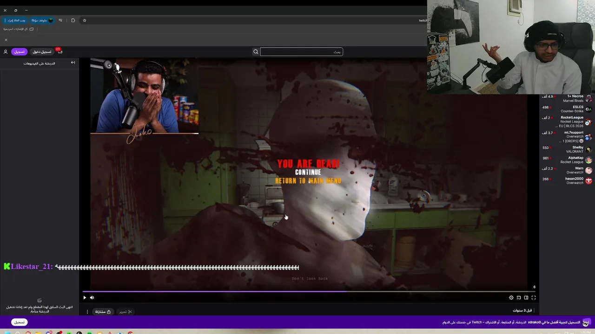Open mini player picture-in-picture icon
Screen dimensions: 595x334
519,298
